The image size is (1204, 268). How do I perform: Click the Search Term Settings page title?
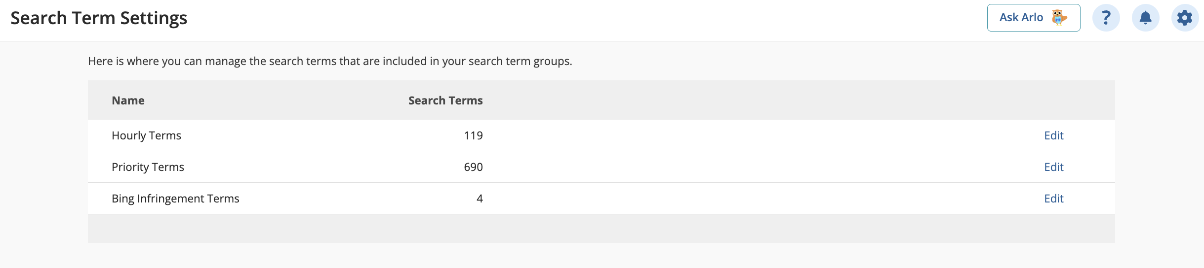click(99, 18)
